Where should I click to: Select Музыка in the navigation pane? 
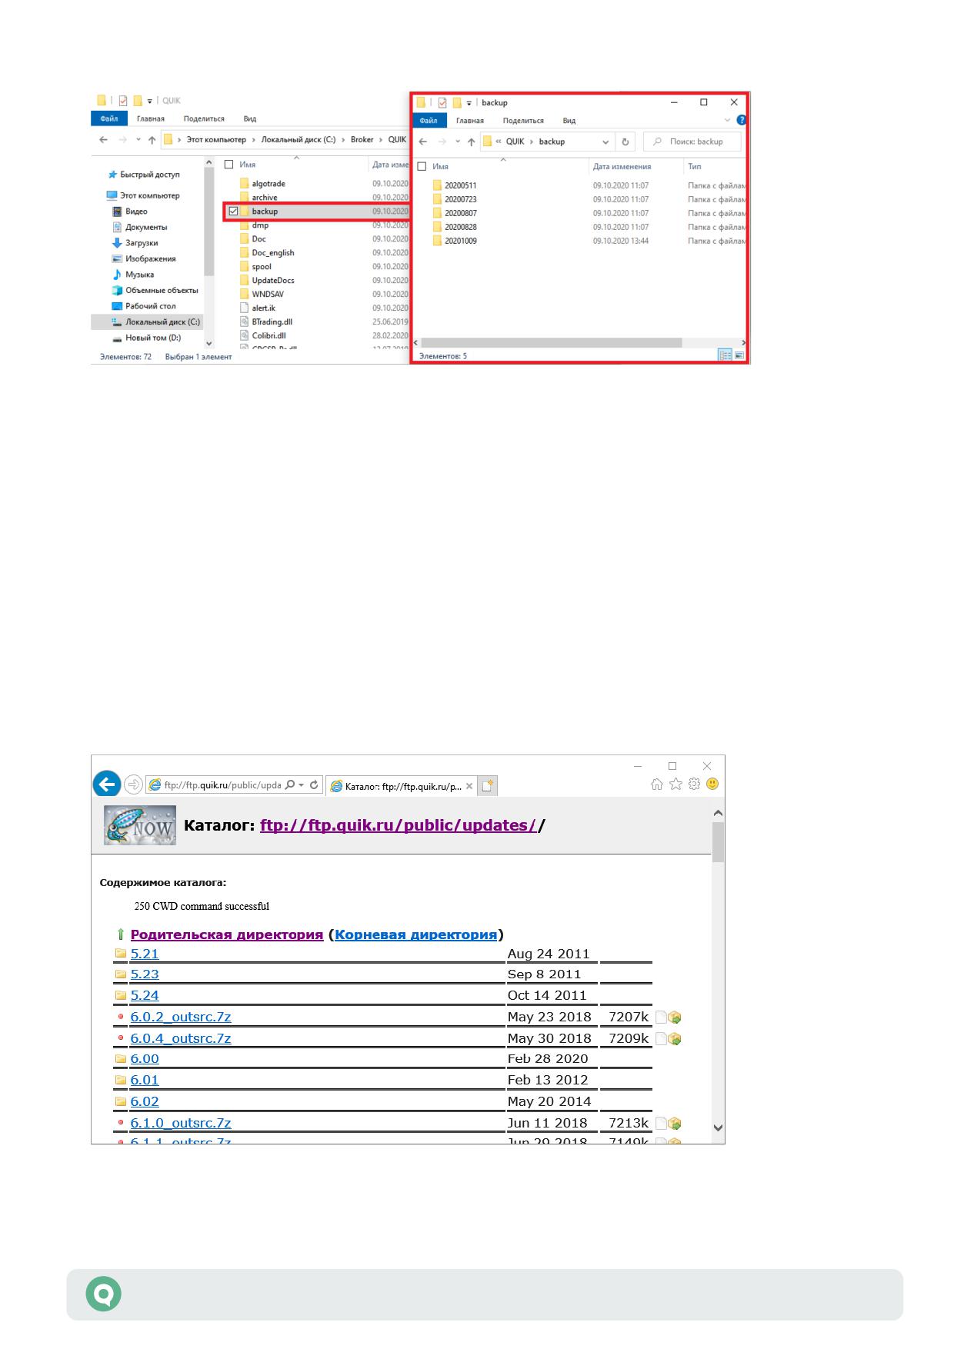click(139, 274)
